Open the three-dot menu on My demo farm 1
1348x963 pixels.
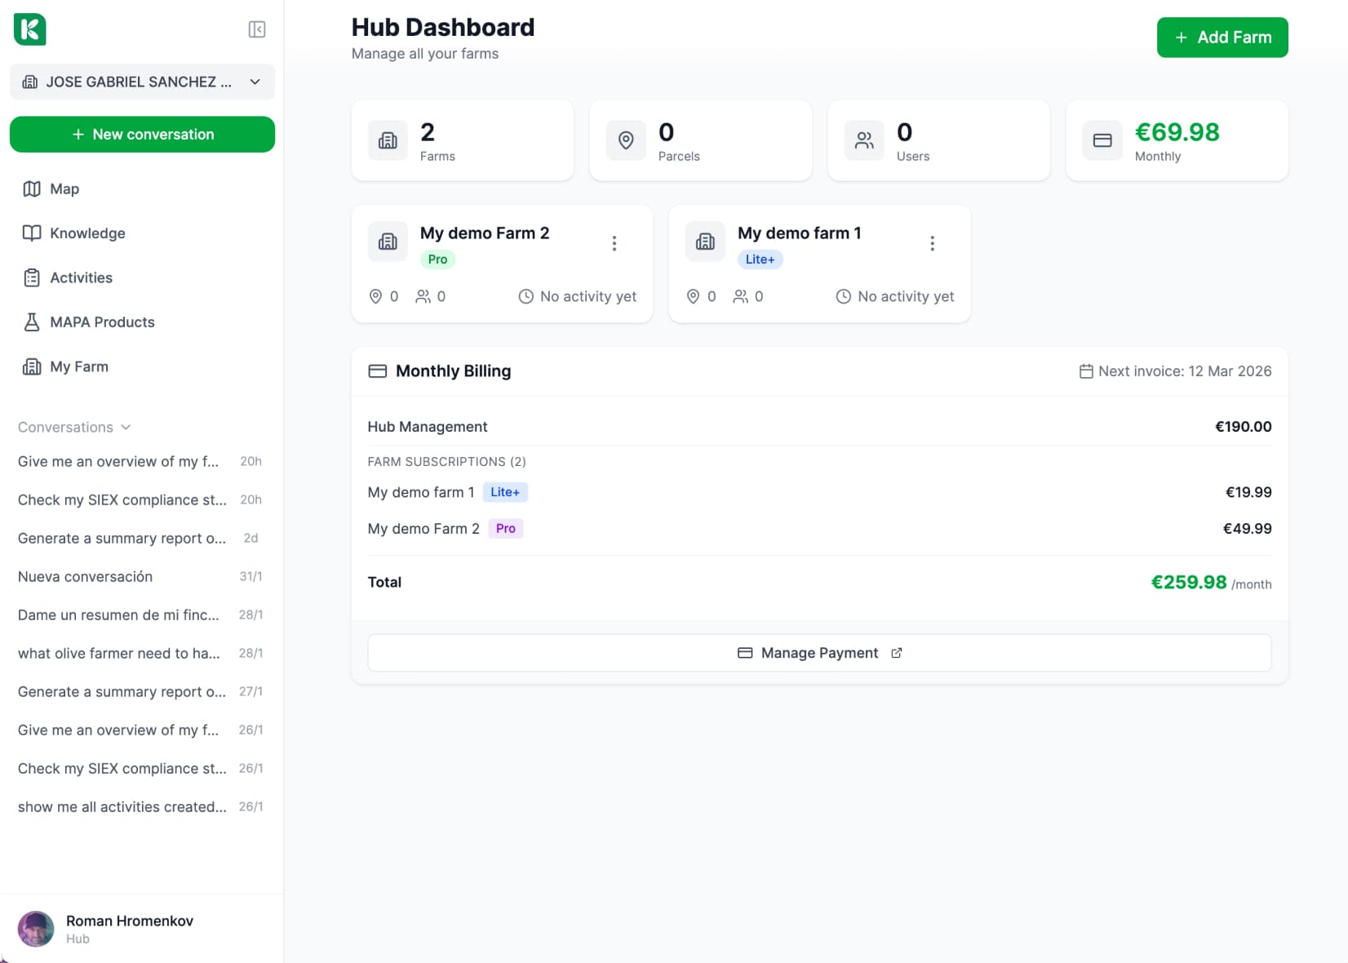point(932,242)
